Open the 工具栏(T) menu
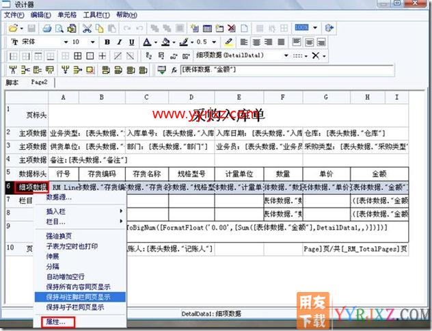The image size is (432, 331). click(96, 15)
